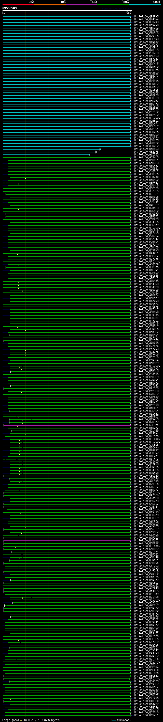Image resolution: width=163 pixels, height=722 pixels.
Task: Select hit label UniRef100_A6YGE7
Action: pos(146,59)
